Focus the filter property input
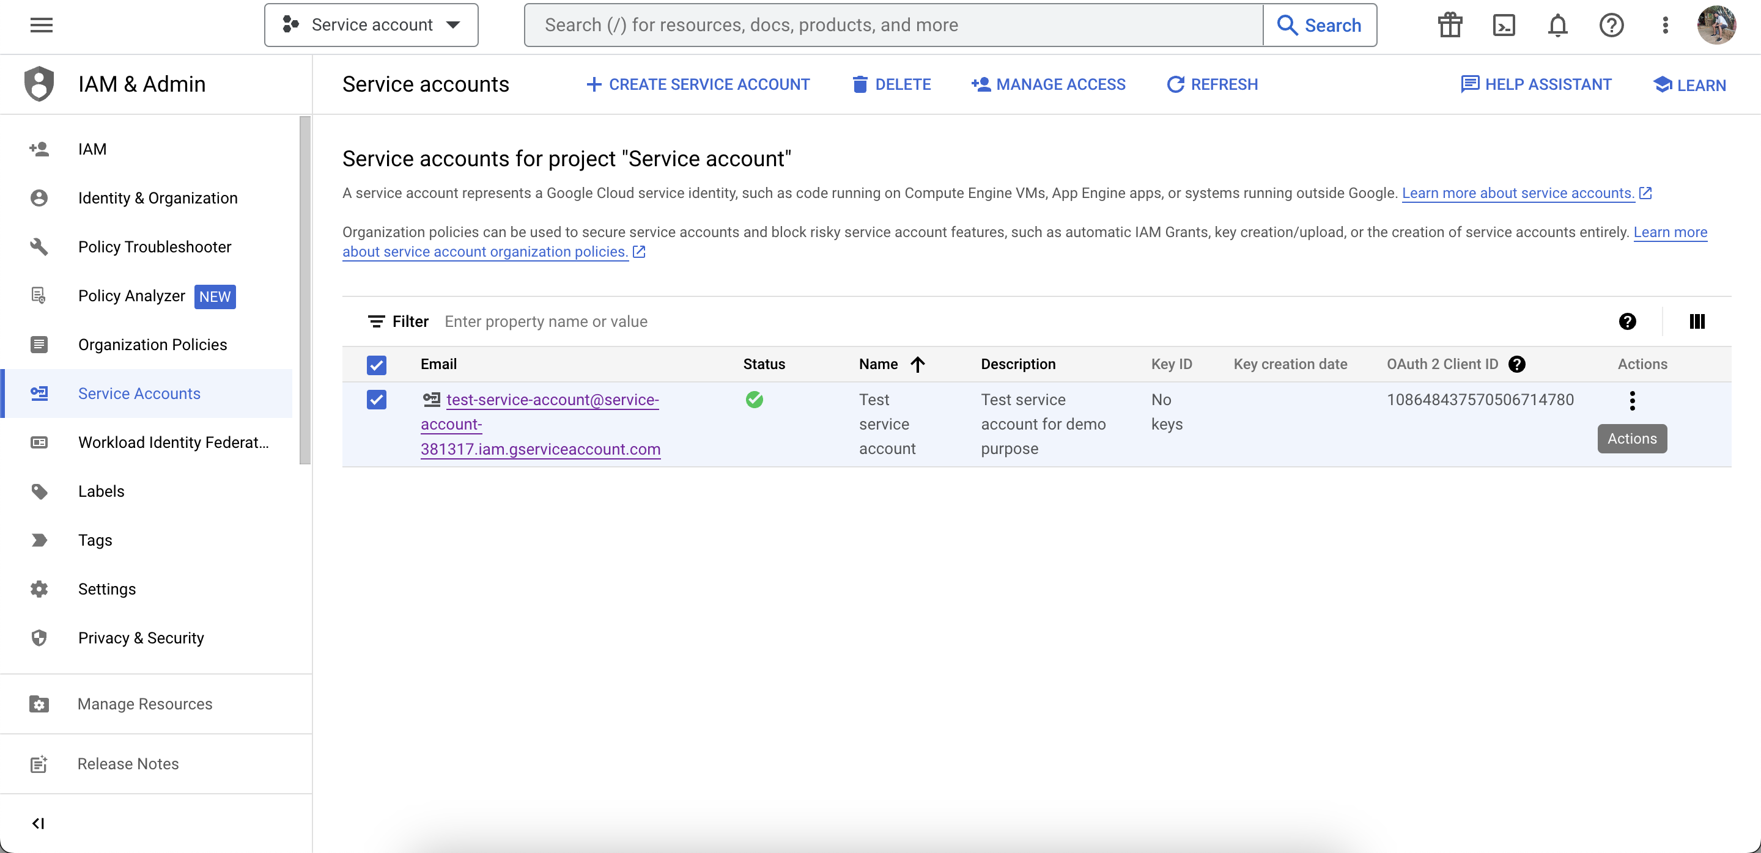The image size is (1761, 853). [1019, 321]
